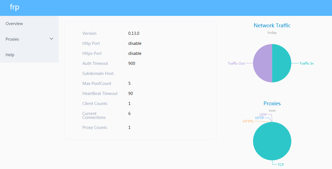Screen dimensions: 332x169
Task: Click the Current Connections label
Action: 94,116
